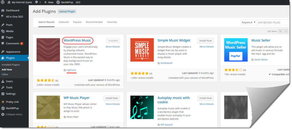292x130 pixels.
Task: Open the Simple Music Widget title link
Action: pos(174,40)
